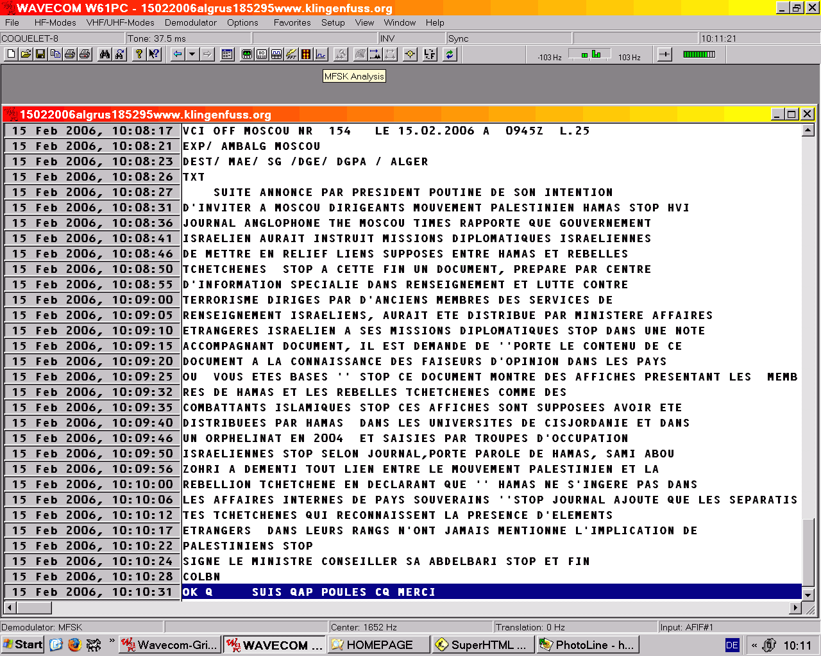Click the Windows Start button
This screenshot has width=821, height=656.
23,644
